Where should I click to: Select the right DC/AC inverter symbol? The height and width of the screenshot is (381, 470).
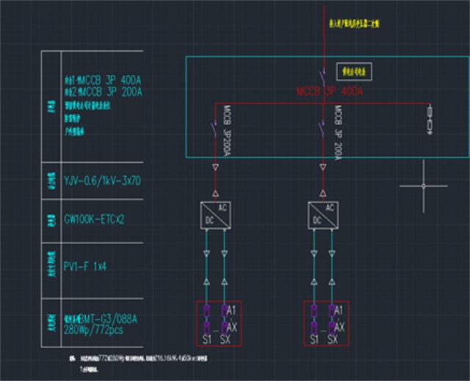322,214
